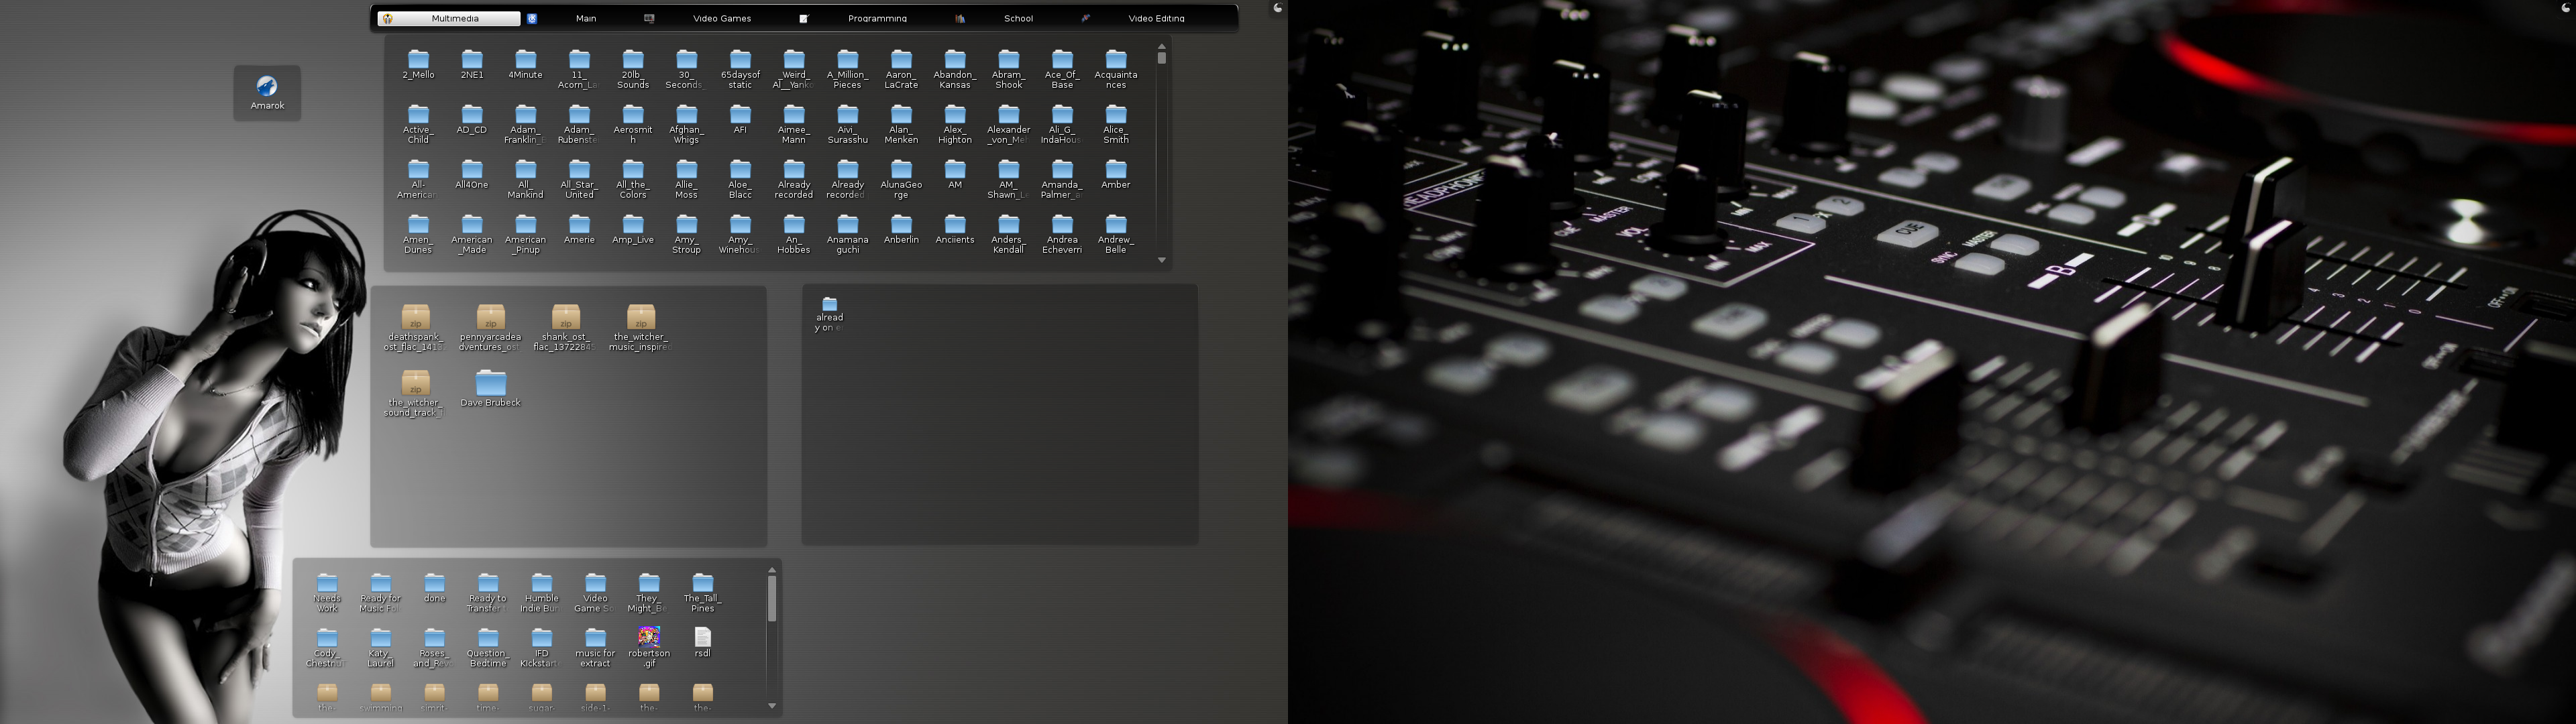Open the Dave Brubeck folder
Viewport: 2576px width, 724px height.
click(x=490, y=388)
